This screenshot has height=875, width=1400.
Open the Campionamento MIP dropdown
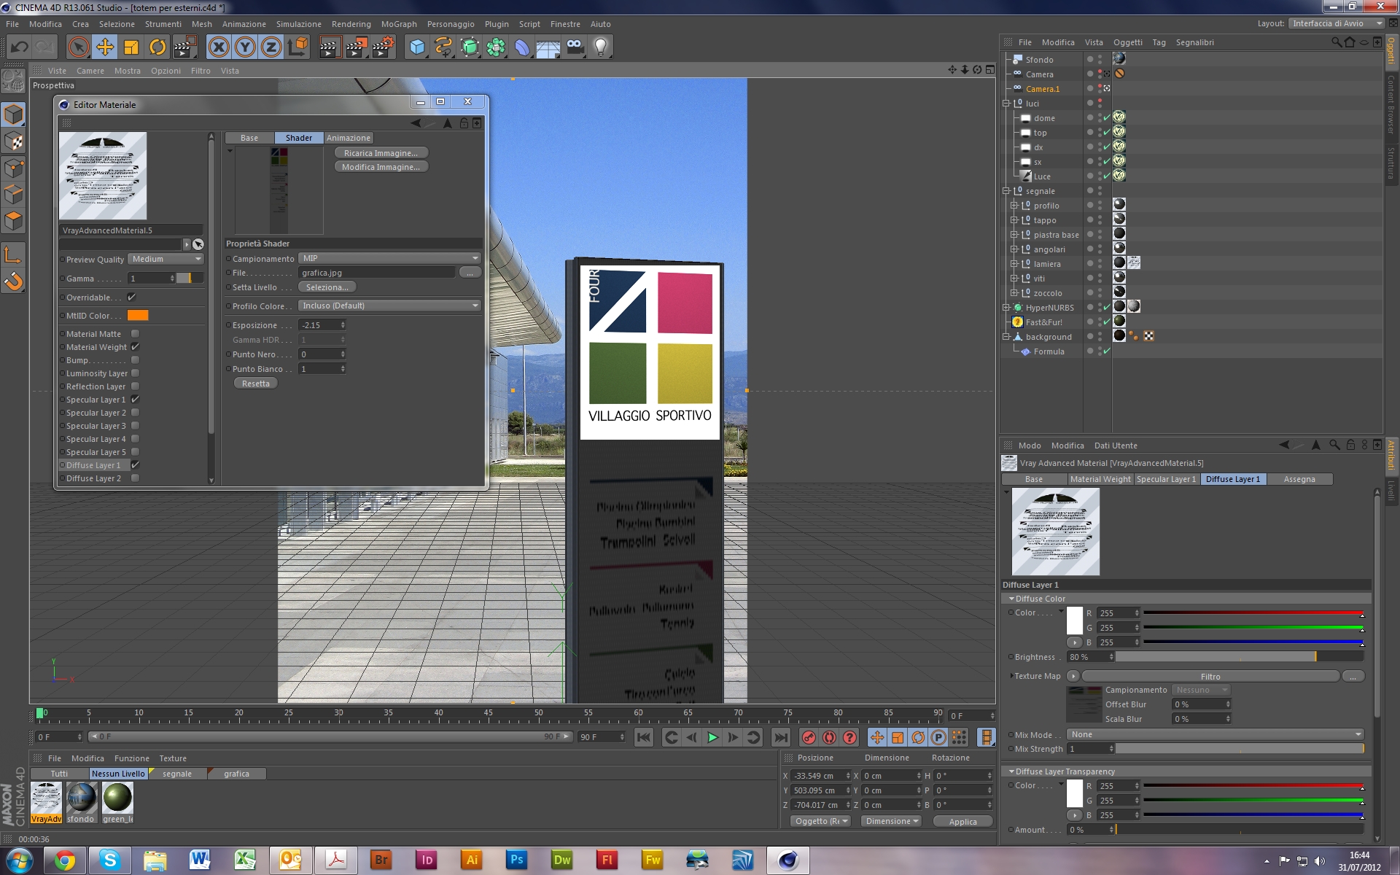(390, 258)
